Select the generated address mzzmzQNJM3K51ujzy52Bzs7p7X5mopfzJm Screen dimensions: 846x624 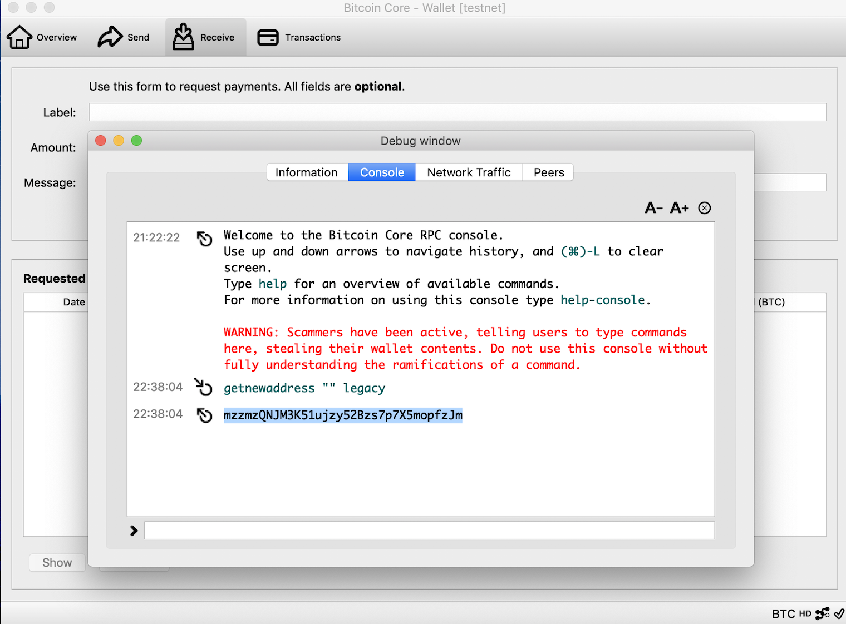click(x=343, y=415)
